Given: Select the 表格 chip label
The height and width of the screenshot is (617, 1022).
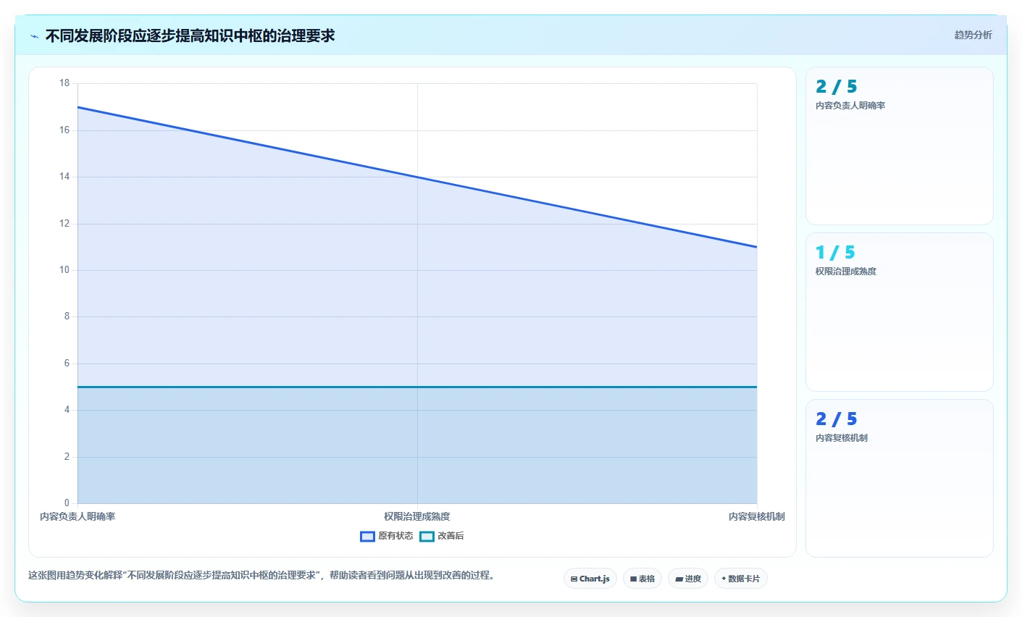Looking at the screenshot, I should point(647,579).
